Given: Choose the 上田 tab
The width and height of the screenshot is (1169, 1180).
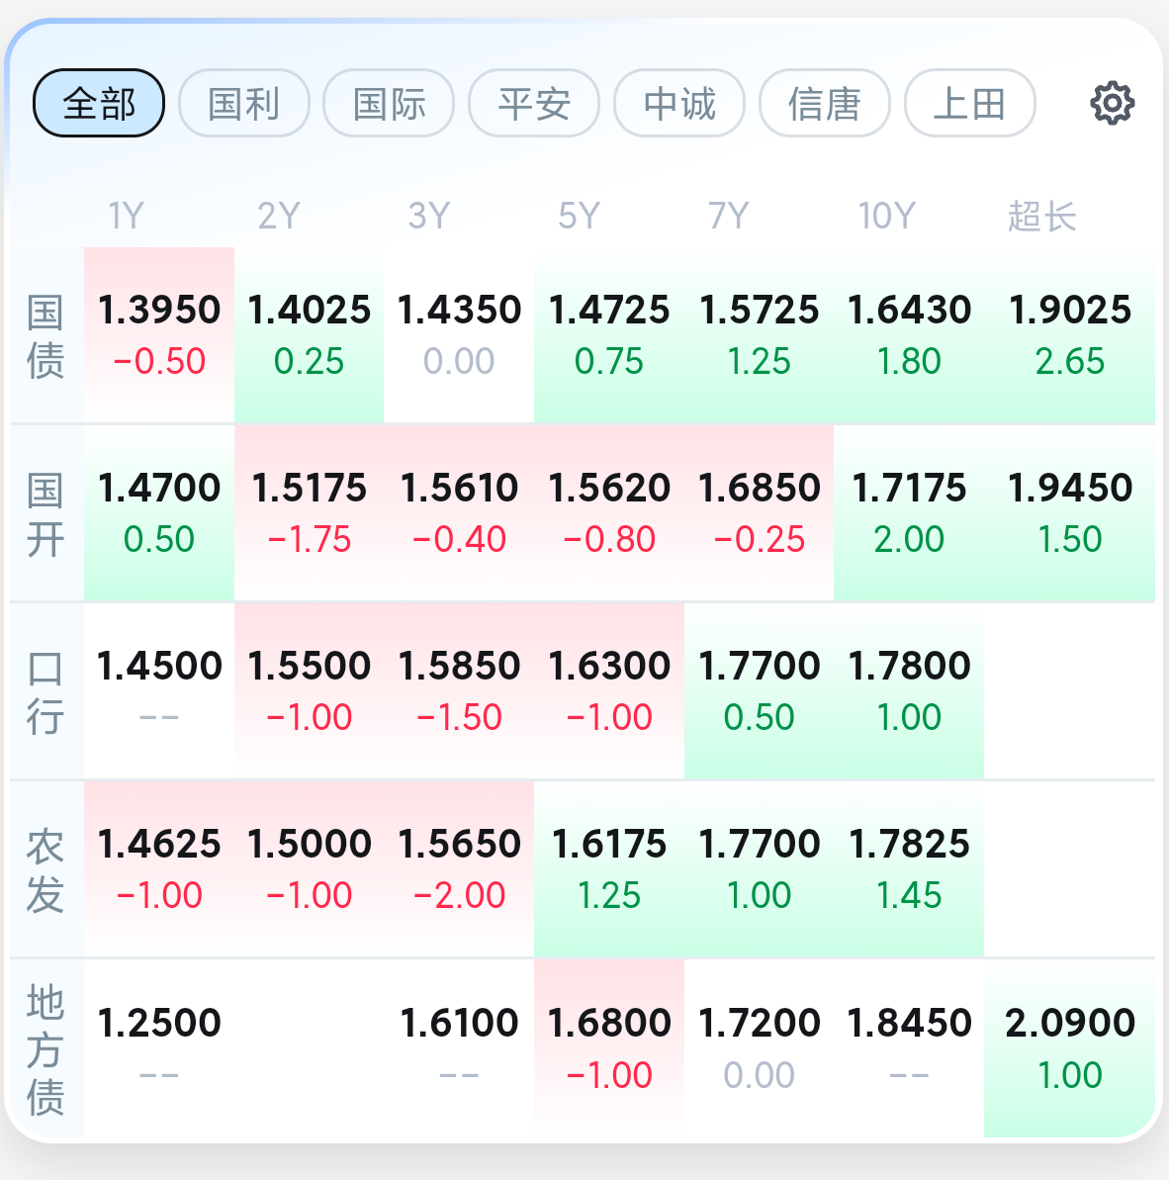Looking at the screenshot, I should click(969, 103).
